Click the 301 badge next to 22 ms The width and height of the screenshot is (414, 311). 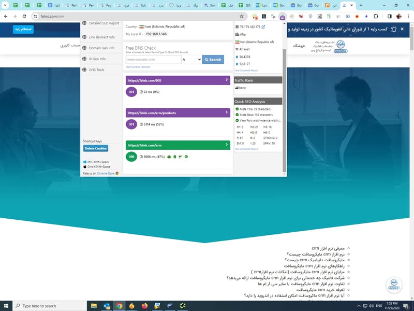[x=131, y=92]
